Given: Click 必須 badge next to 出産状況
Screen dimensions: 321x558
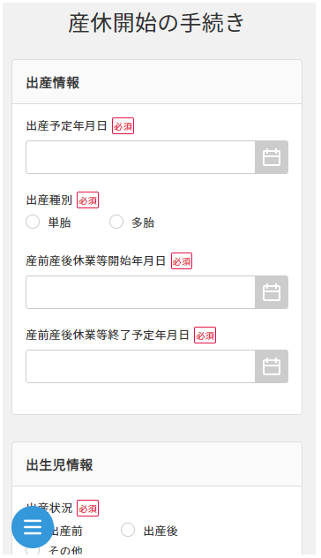Looking at the screenshot, I should 88,509.
